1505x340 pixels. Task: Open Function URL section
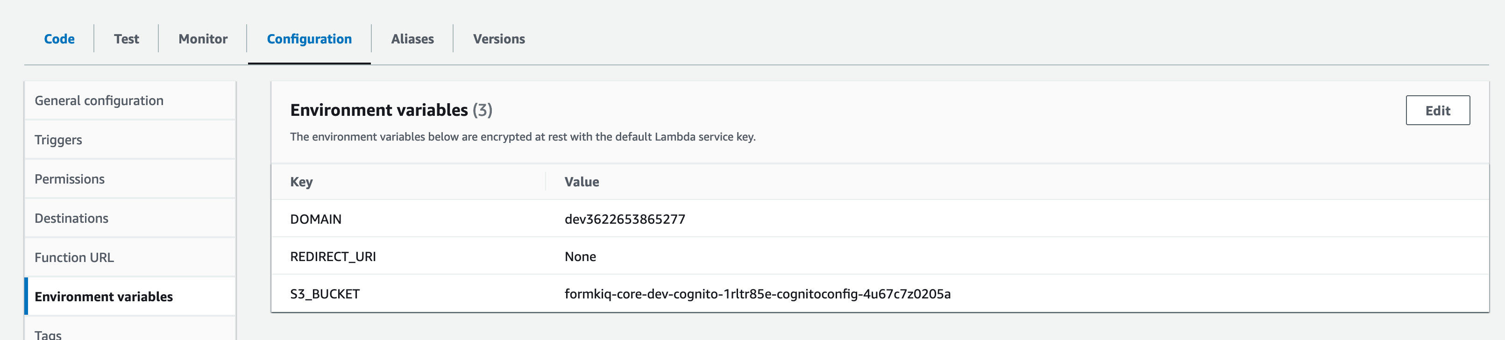click(130, 257)
